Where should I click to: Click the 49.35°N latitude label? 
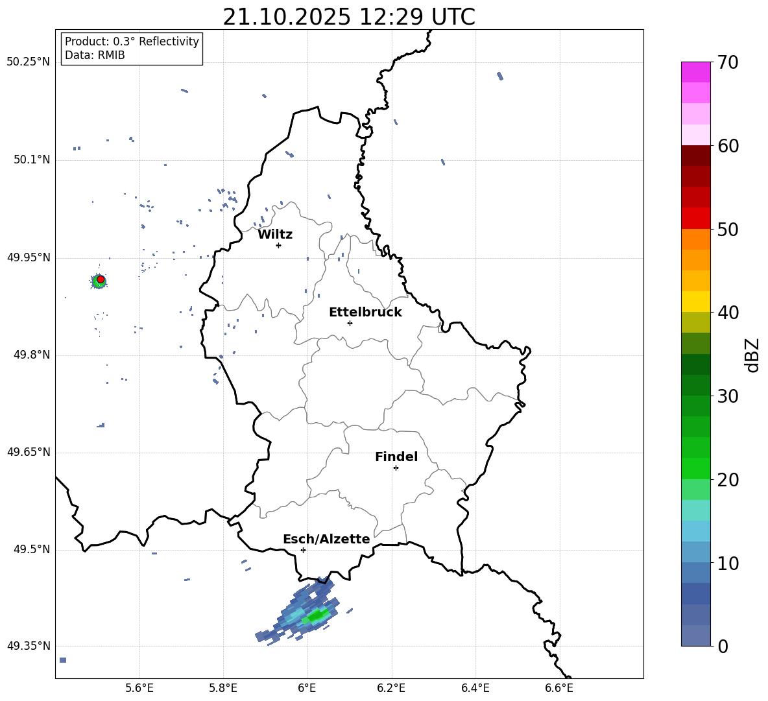29,646
